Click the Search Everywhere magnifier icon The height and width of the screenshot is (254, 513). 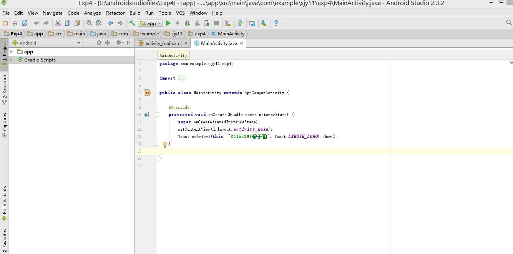coord(509,23)
